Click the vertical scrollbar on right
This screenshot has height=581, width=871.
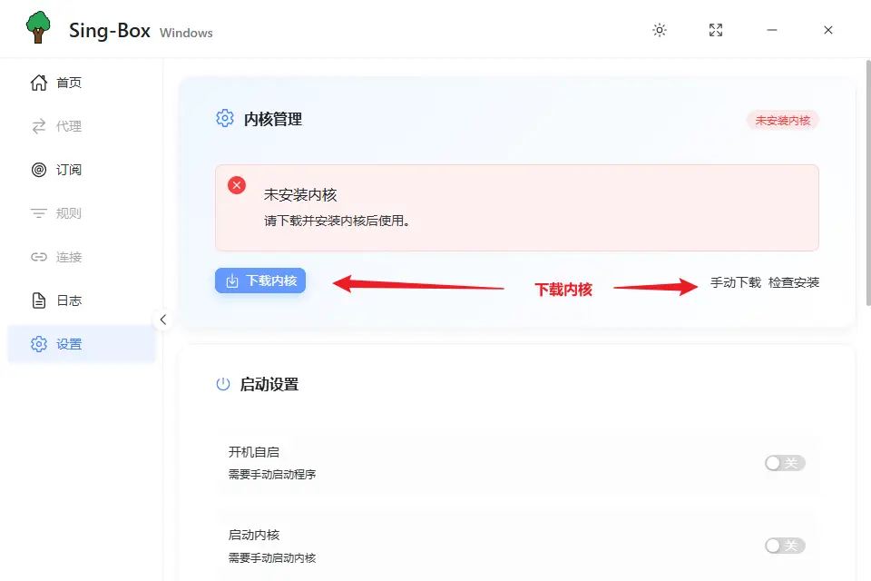click(x=866, y=182)
